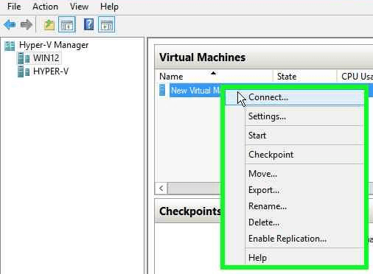
Task: Open the Help menu in menu bar
Action: pos(109,7)
